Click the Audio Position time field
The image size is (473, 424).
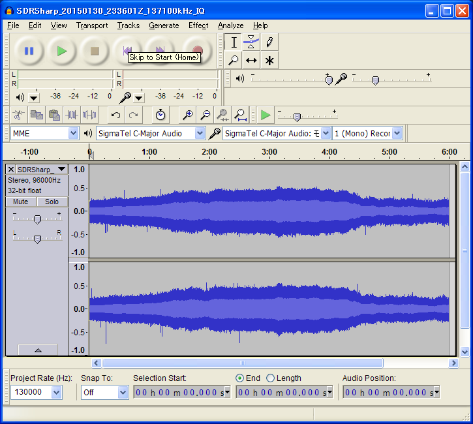tap(391, 392)
